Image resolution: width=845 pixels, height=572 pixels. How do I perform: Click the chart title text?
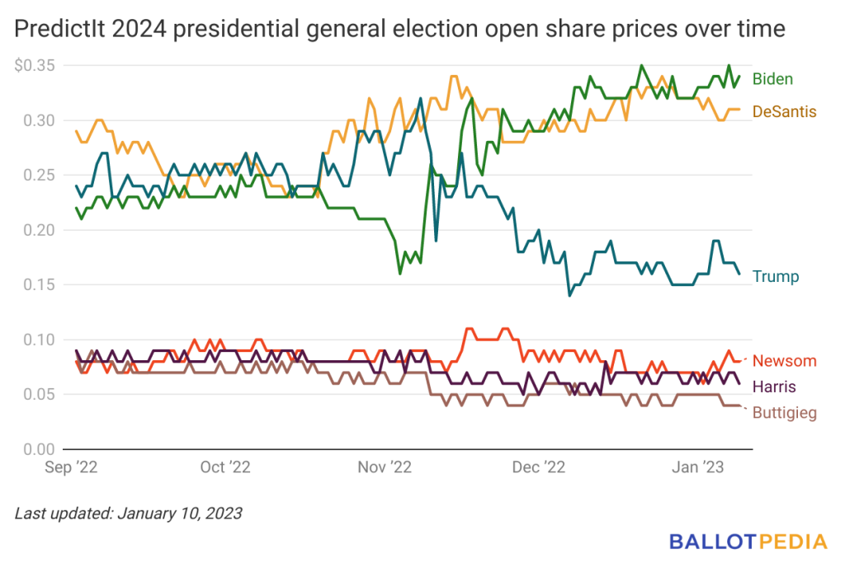pos(399,29)
